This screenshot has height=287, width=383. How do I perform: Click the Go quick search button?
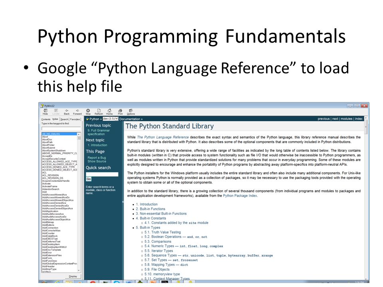pos(89,179)
